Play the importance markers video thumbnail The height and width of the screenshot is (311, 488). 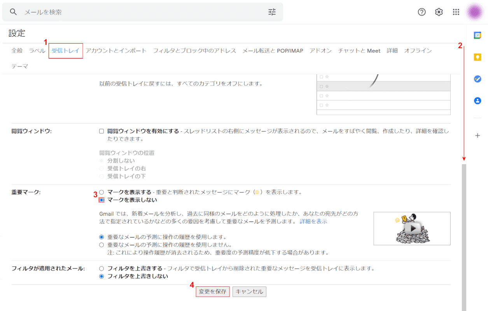tap(412, 229)
